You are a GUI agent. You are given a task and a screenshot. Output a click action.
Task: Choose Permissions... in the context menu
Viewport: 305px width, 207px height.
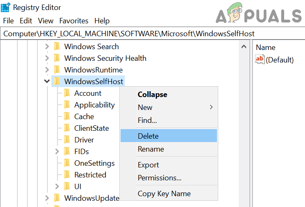pos(169,178)
